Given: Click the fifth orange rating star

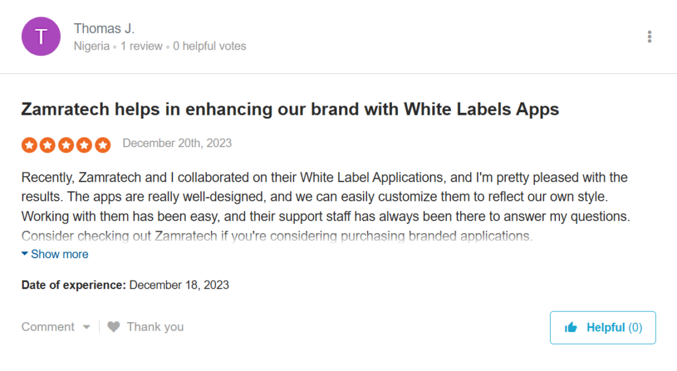Looking at the screenshot, I should click(x=102, y=145).
